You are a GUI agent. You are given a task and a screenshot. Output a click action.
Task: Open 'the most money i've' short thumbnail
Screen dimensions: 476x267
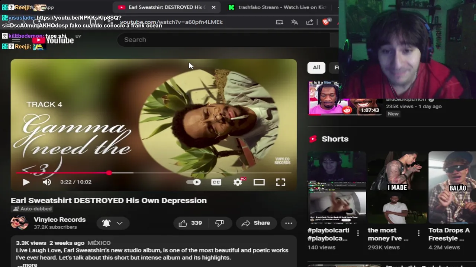(x=397, y=187)
